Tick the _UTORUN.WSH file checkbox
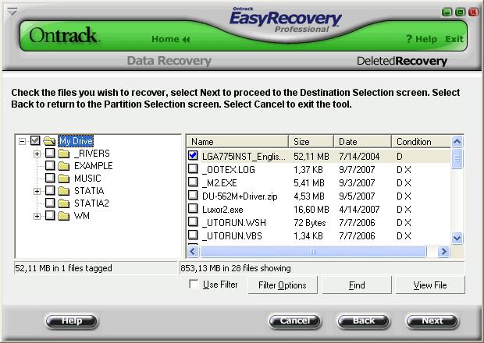The height and width of the screenshot is (343, 484). pos(194,221)
